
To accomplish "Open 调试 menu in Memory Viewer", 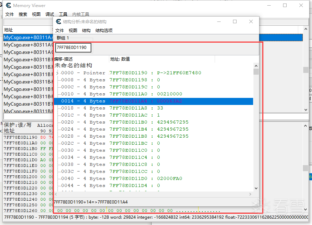I will click(x=50, y=14).
